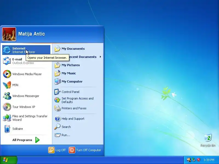Screen dimensions: 219x164
Task: Click the All Programs label
Action: (x=22, y=140)
